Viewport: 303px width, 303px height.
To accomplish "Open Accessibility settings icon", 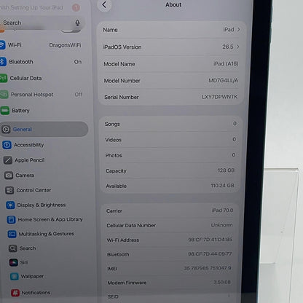I will pyautogui.click(x=7, y=145).
